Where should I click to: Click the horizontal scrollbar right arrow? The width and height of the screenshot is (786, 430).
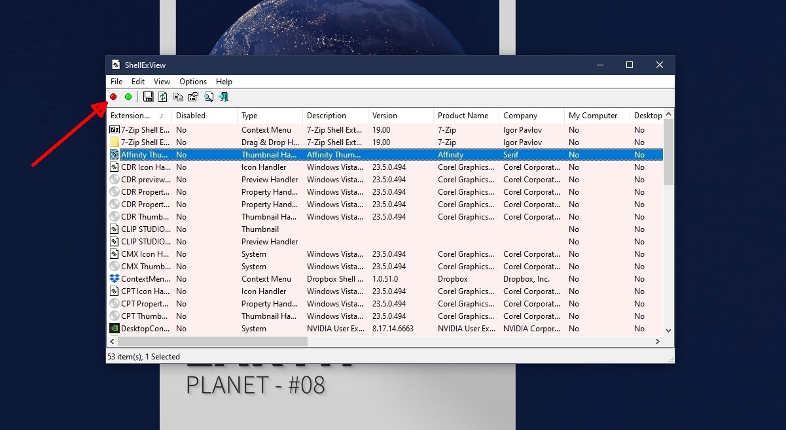[x=658, y=342]
